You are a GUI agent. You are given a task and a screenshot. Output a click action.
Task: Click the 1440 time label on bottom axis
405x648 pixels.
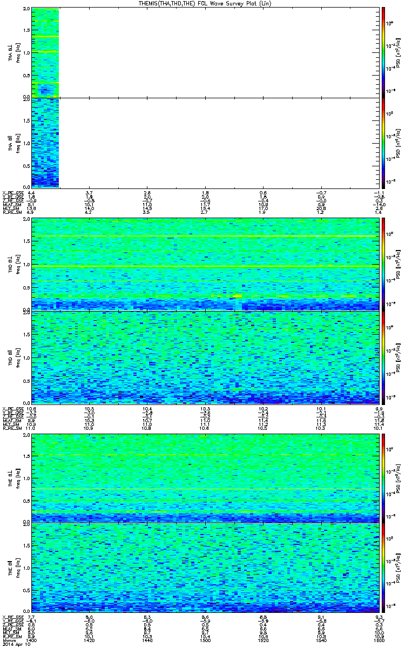click(147, 640)
